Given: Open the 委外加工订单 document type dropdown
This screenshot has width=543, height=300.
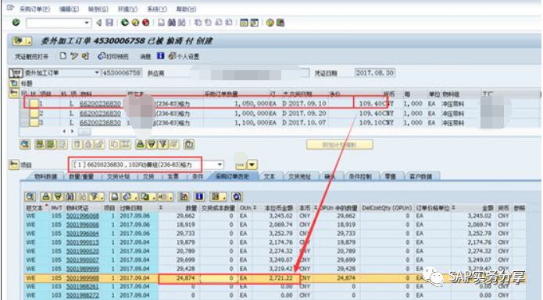Looking at the screenshot, I should pyautogui.click(x=97, y=72).
